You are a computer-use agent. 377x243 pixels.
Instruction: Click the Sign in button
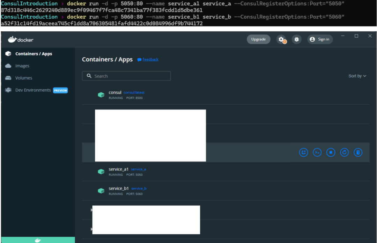coord(320,39)
